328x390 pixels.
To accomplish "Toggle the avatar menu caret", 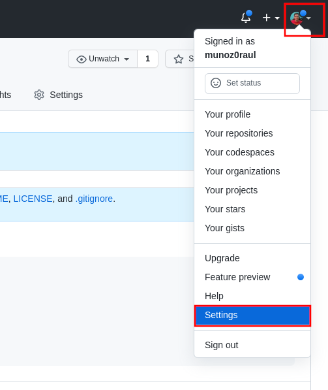I will coord(308,18).
